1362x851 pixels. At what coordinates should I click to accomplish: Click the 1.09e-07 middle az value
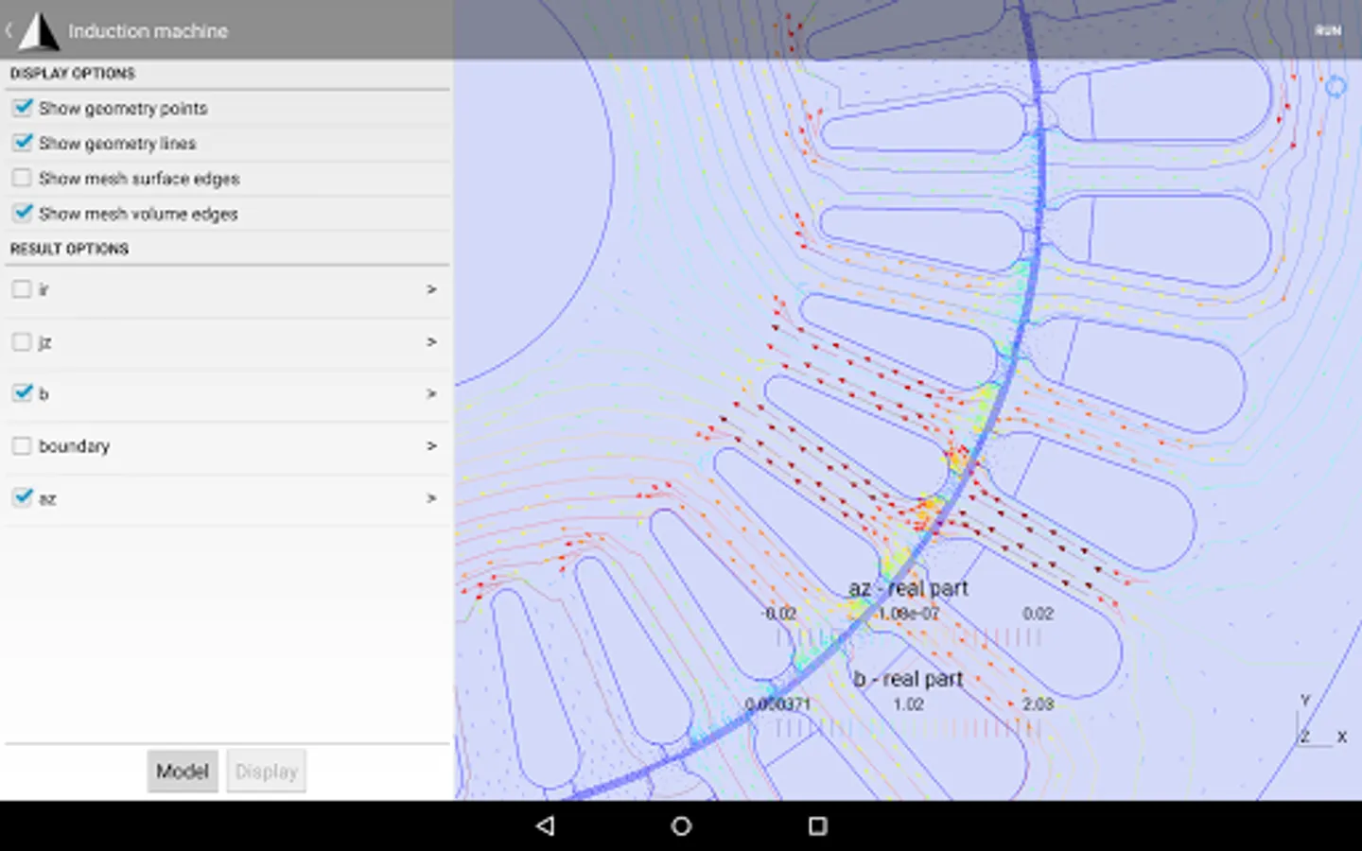(908, 614)
